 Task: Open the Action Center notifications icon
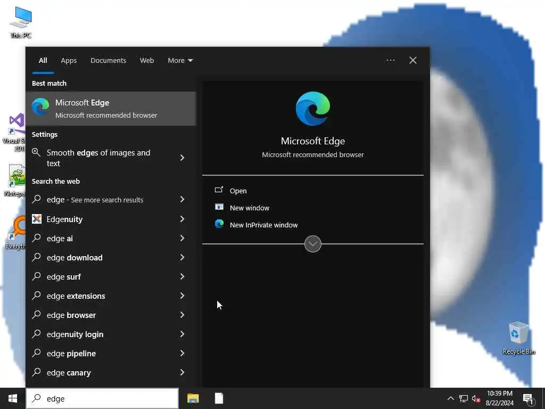pos(528,398)
